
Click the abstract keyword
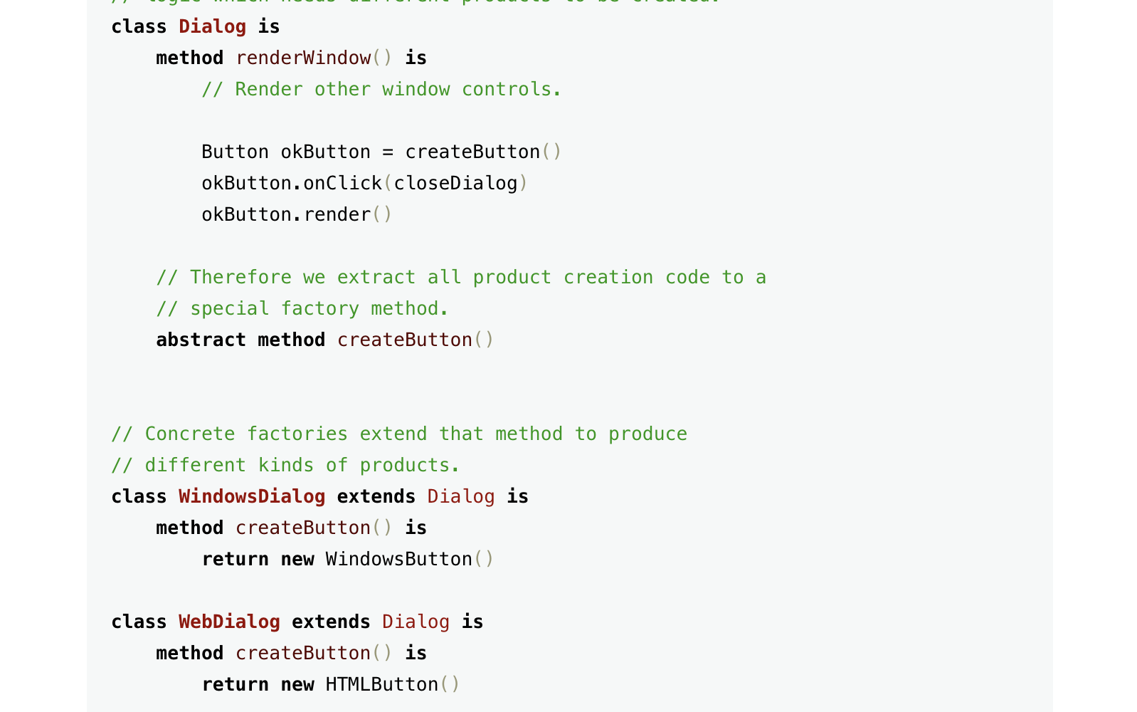[x=201, y=340]
